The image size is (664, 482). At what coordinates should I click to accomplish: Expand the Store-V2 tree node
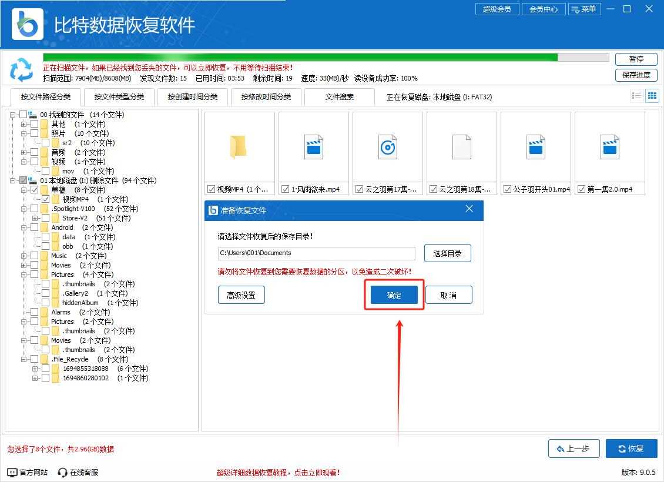(35, 218)
